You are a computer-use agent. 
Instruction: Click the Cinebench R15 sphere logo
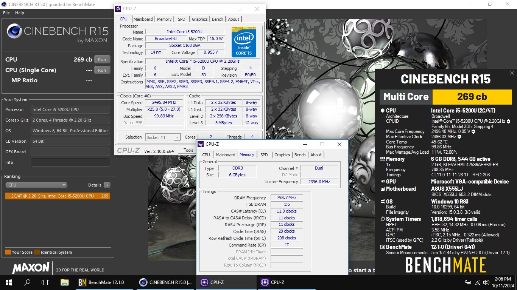pos(14,31)
